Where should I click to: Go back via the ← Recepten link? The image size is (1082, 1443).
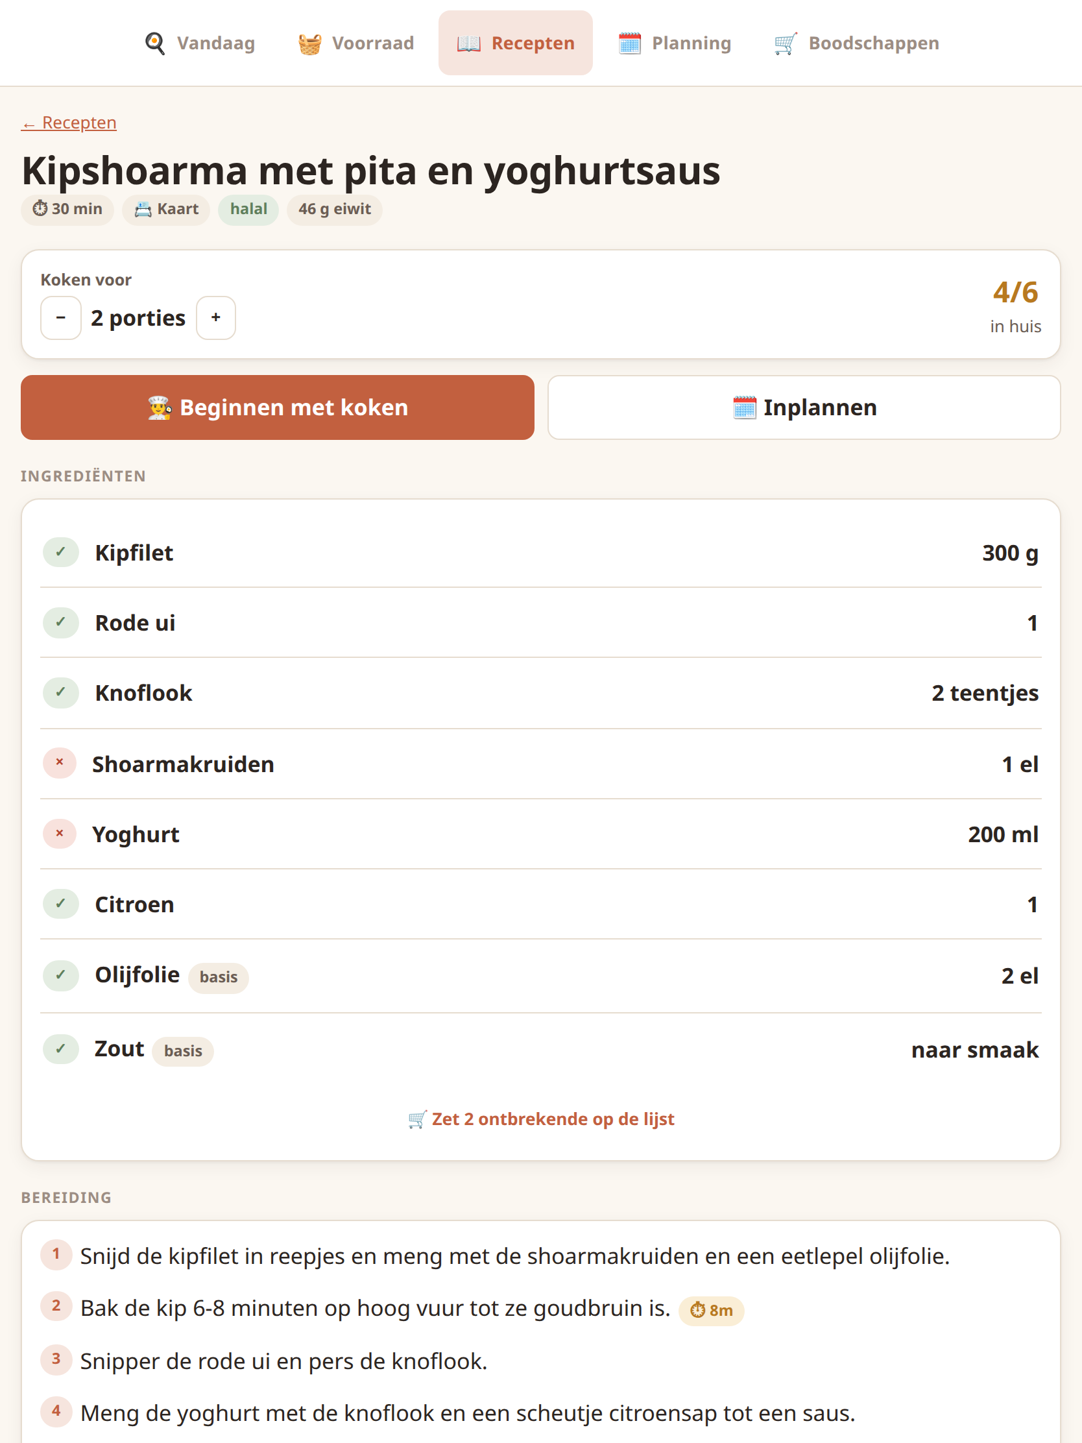coord(69,123)
